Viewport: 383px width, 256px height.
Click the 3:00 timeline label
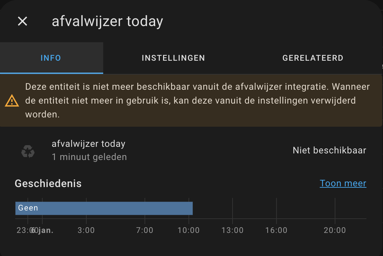pos(86,230)
